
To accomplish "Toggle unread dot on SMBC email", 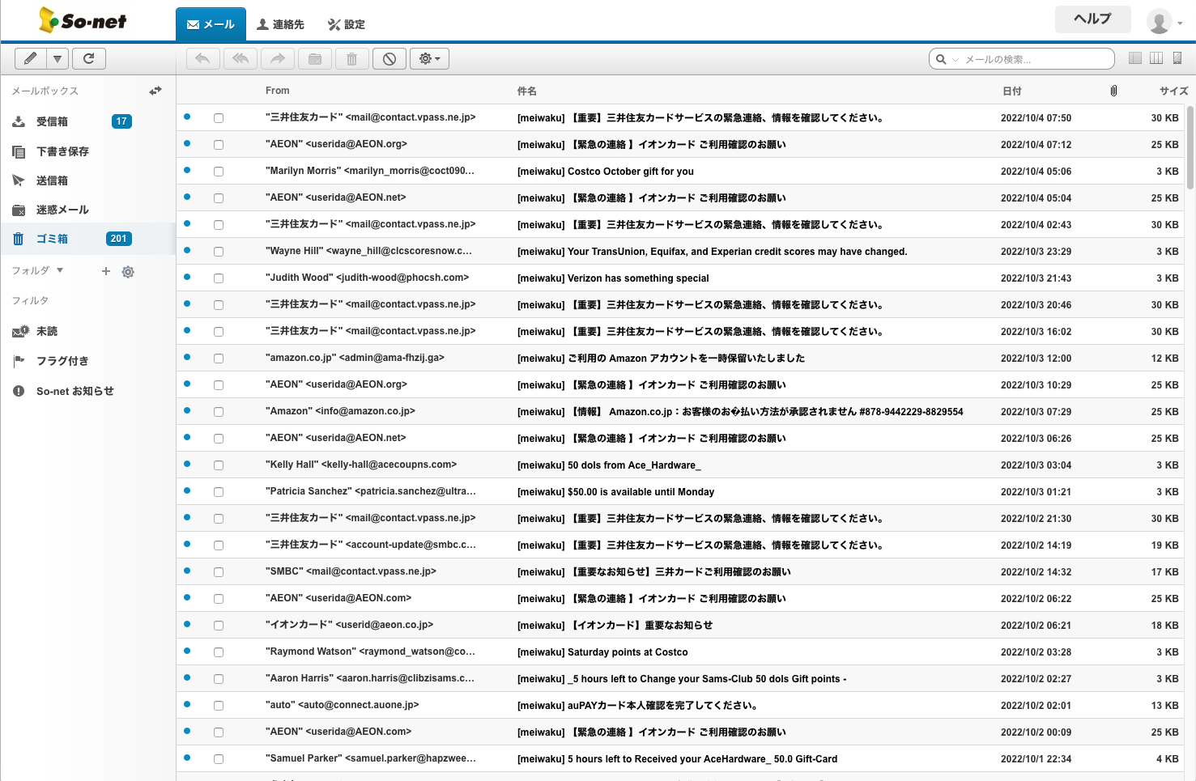I will pyautogui.click(x=187, y=571).
